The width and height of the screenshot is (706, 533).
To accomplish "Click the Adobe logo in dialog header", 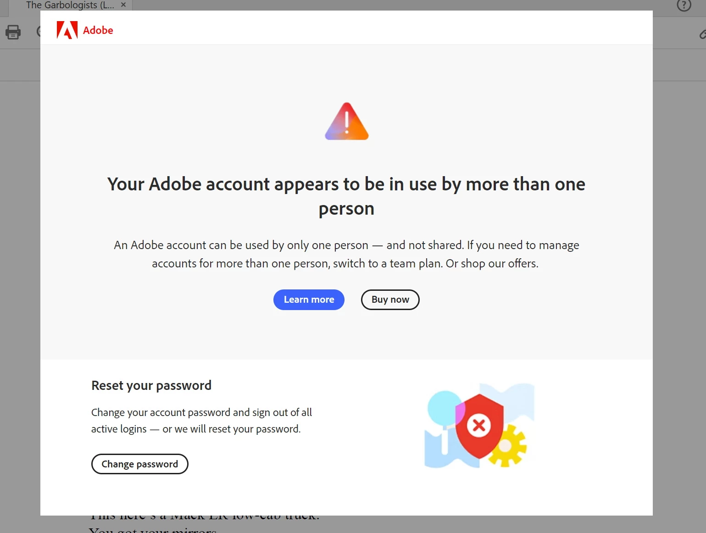I will coord(85,30).
